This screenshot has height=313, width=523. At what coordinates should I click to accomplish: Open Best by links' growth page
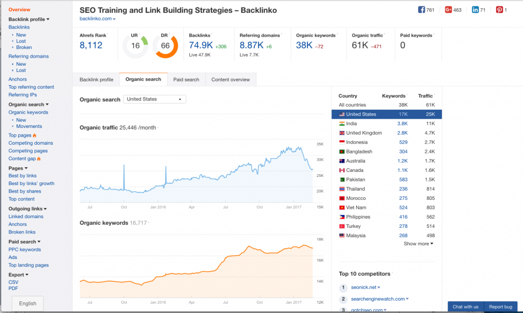pos(31,184)
